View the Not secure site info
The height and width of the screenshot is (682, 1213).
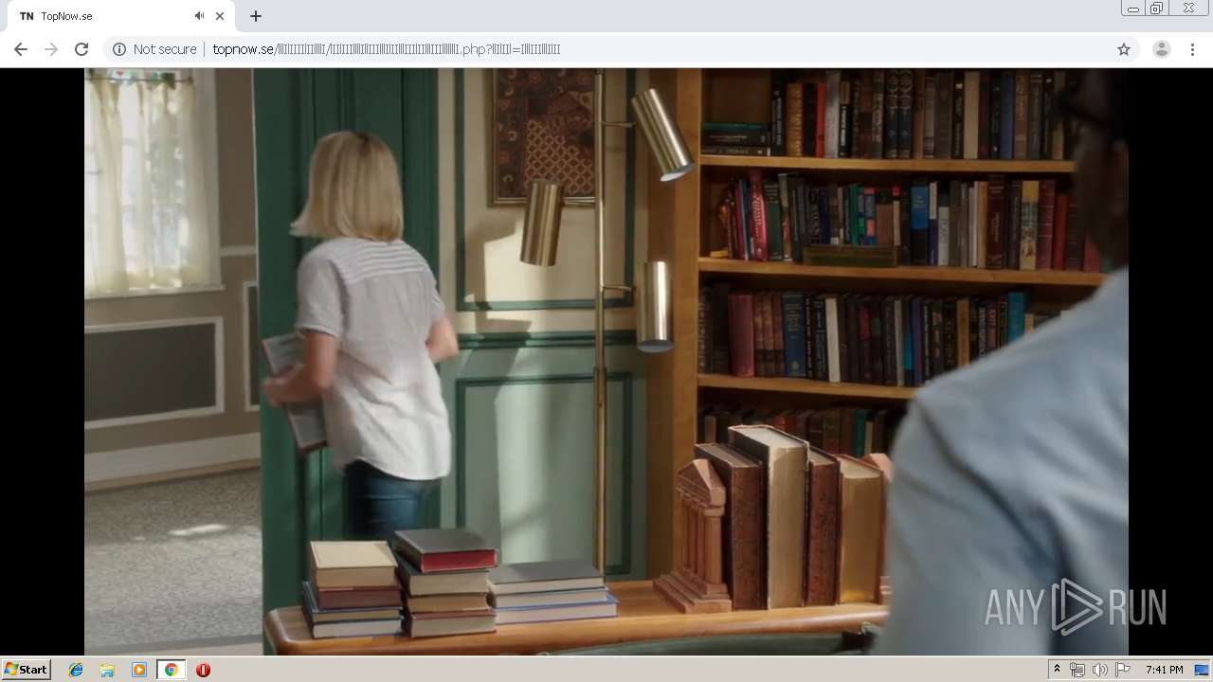point(154,49)
